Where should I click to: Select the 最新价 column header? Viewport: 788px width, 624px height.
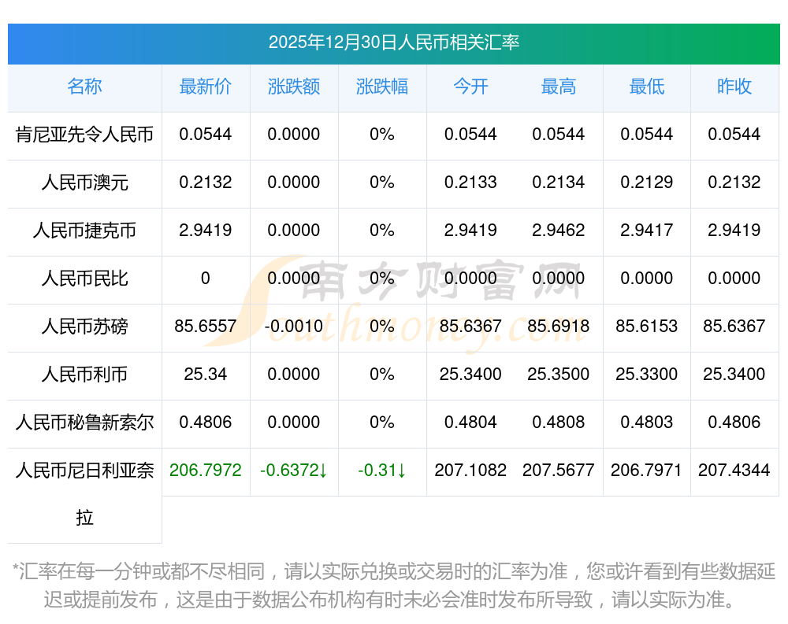tap(206, 87)
